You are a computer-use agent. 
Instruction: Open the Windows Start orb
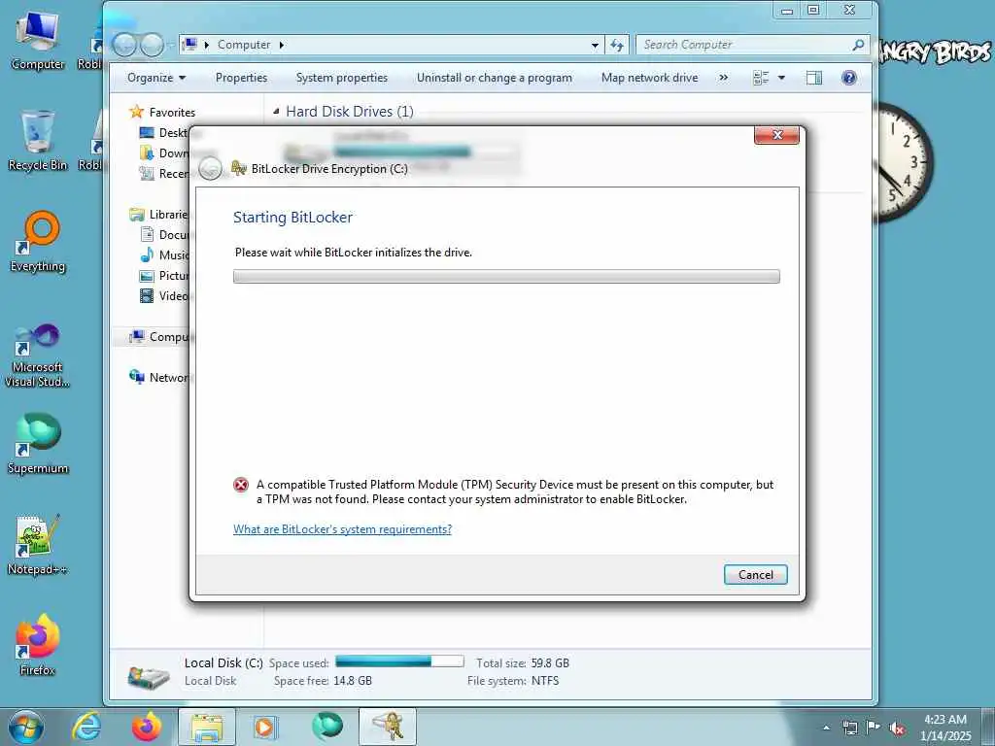pyautogui.click(x=26, y=727)
